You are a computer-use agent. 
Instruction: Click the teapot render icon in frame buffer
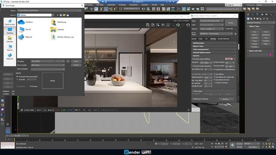[x=188, y=25]
